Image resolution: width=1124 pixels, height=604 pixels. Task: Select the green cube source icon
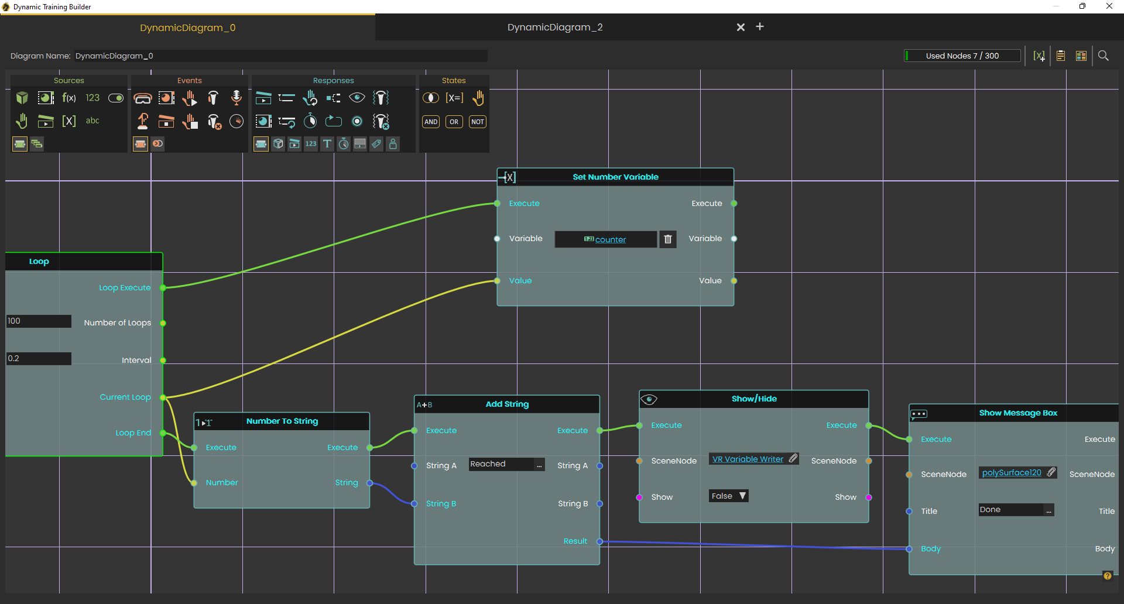click(x=22, y=98)
